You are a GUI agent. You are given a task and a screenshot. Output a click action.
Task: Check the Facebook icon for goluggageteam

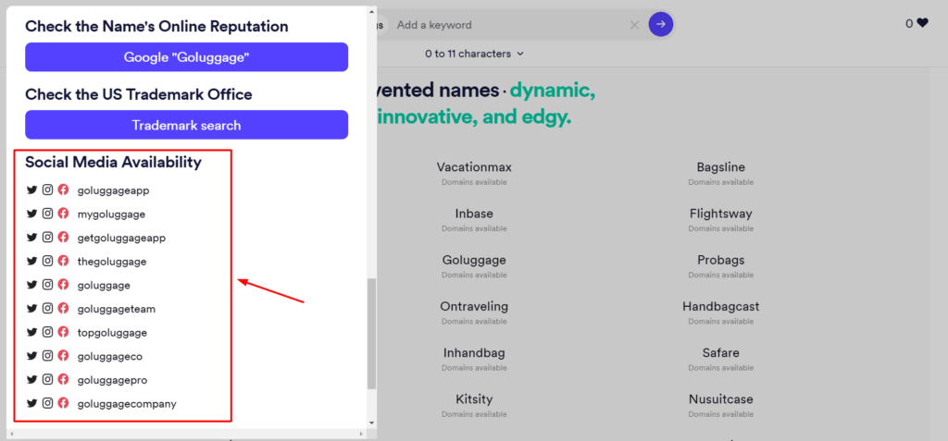[63, 308]
